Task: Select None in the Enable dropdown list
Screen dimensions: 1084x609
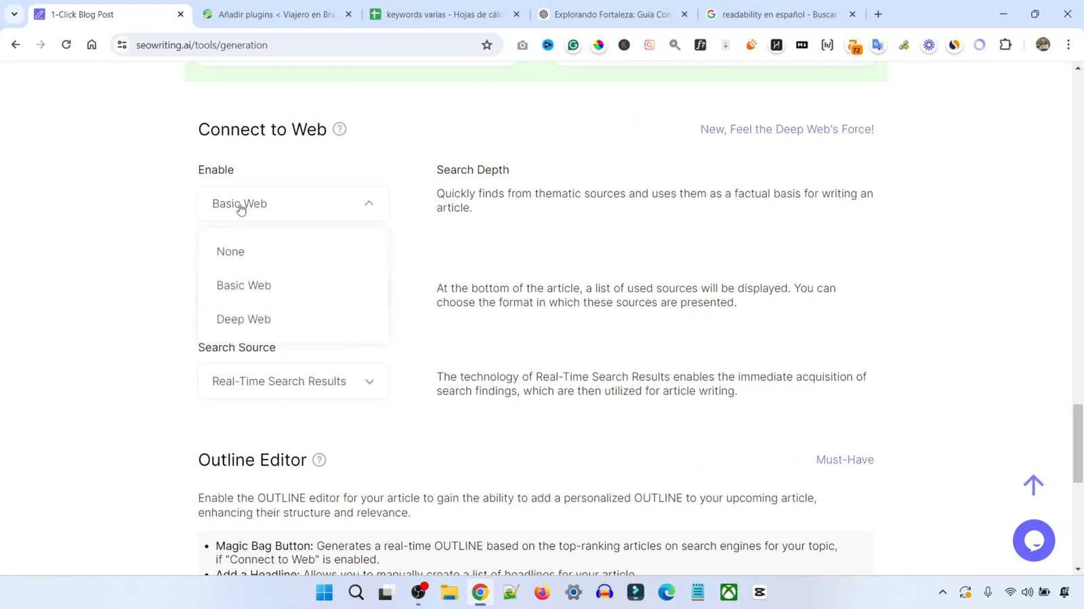Action: click(x=230, y=251)
